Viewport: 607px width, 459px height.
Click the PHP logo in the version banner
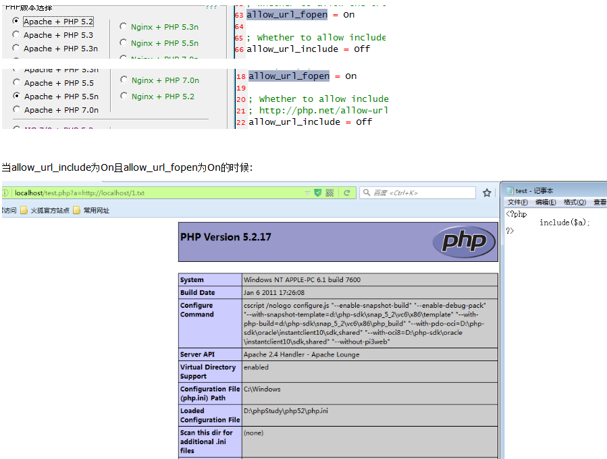pos(464,242)
